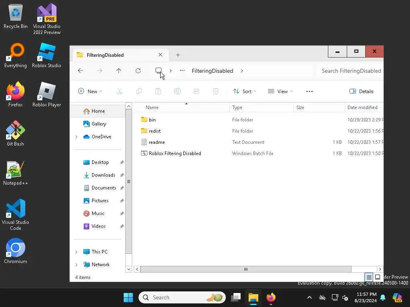Select the Roblox Filtering Disabled batch file

tap(175, 153)
